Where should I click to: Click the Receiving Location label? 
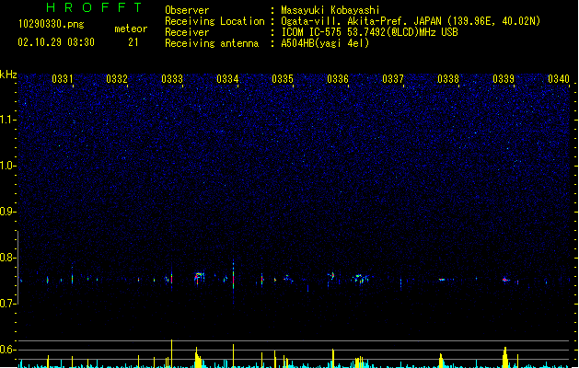pyautogui.click(x=214, y=21)
